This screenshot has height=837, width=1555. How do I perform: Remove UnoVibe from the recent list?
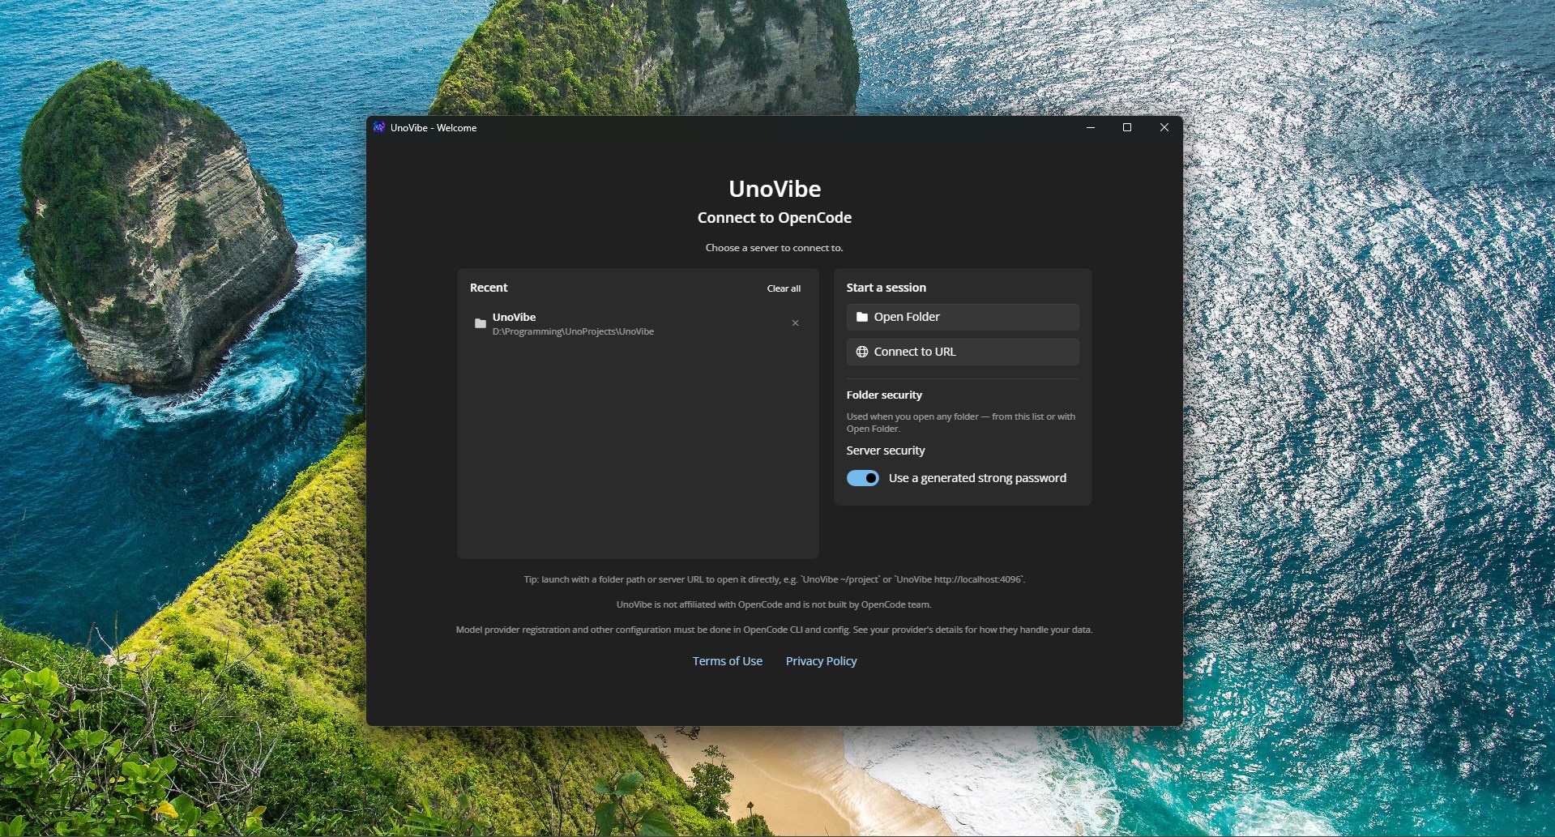795,323
